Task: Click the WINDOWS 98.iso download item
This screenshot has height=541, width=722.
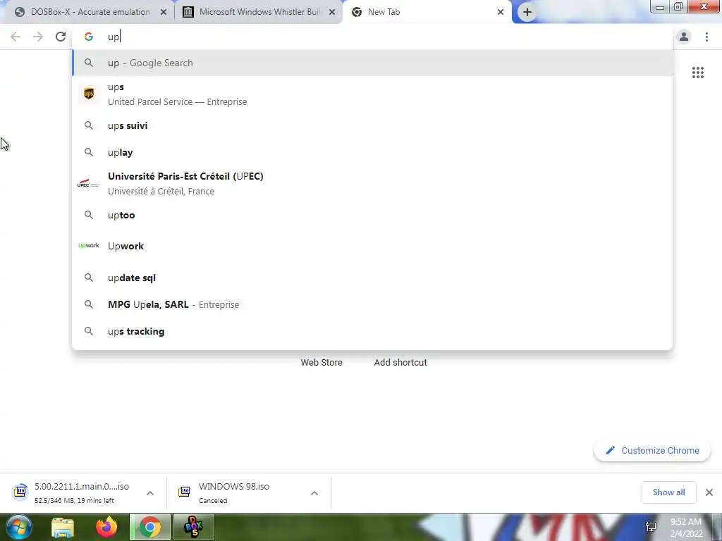Action: click(x=233, y=492)
